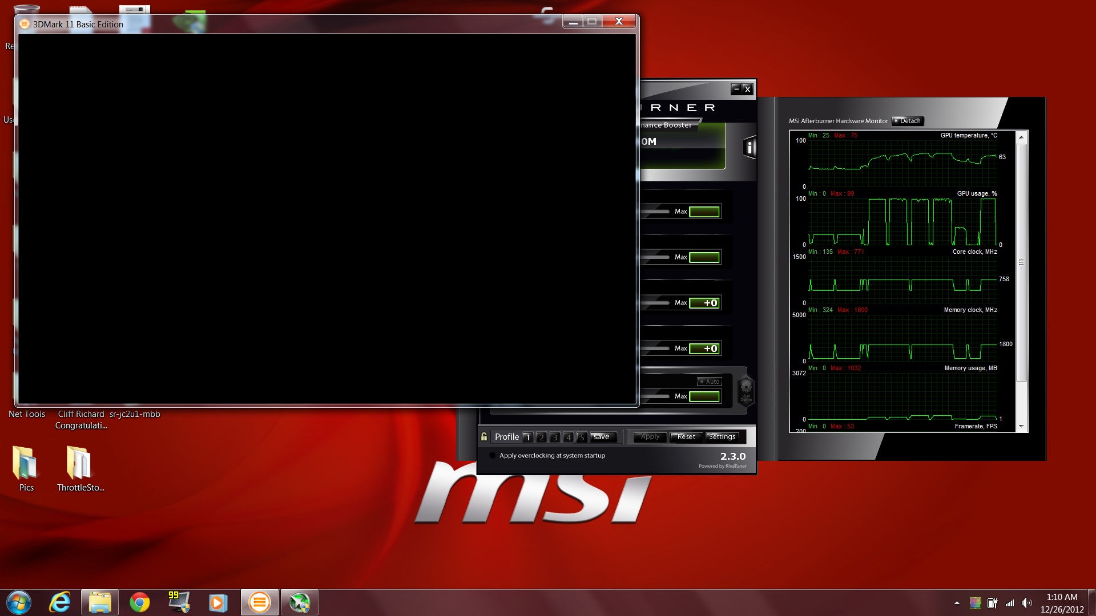Click the first slider's Max value field
The image size is (1096, 616).
click(704, 212)
